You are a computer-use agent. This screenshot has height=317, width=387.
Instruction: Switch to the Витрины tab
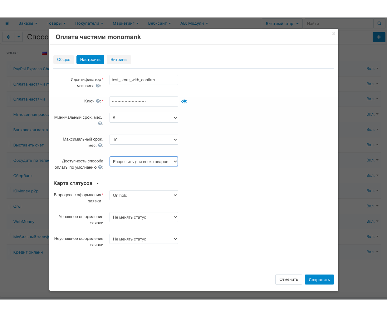(x=119, y=60)
